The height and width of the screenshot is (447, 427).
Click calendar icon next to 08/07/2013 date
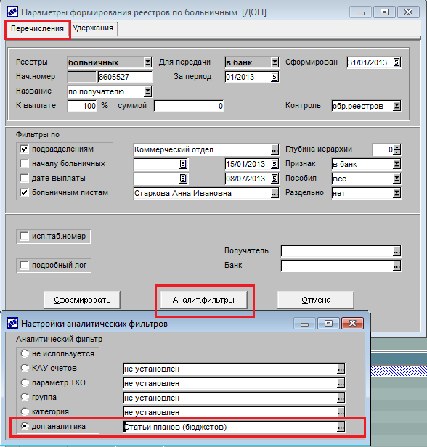coord(274,179)
